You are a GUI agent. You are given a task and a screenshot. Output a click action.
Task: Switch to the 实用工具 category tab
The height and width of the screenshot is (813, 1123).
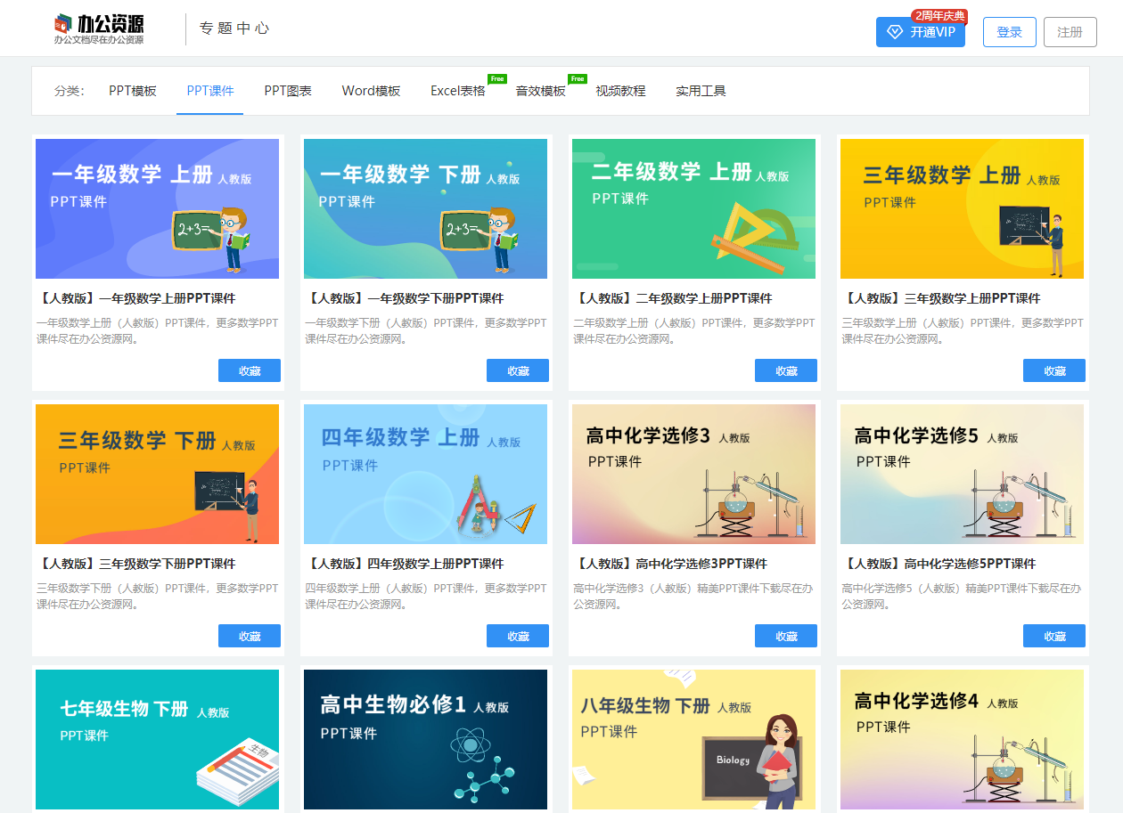pyautogui.click(x=701, y=90)
